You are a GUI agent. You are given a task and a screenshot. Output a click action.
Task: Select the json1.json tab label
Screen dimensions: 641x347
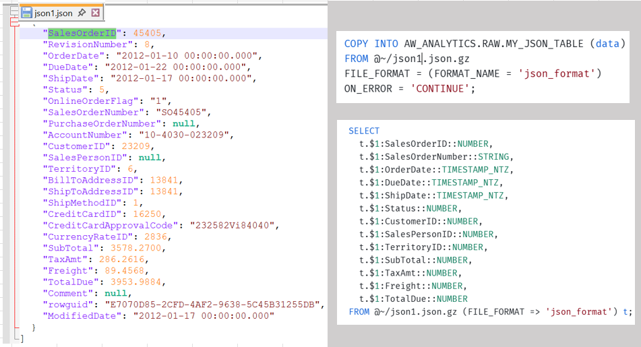coord(53,13)
